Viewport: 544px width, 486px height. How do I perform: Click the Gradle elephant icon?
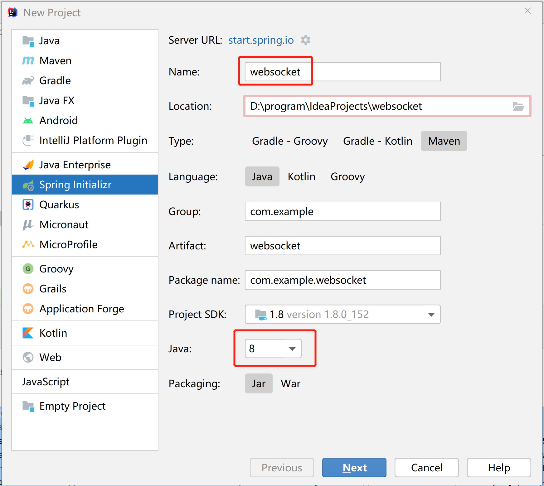pos(28,81)
